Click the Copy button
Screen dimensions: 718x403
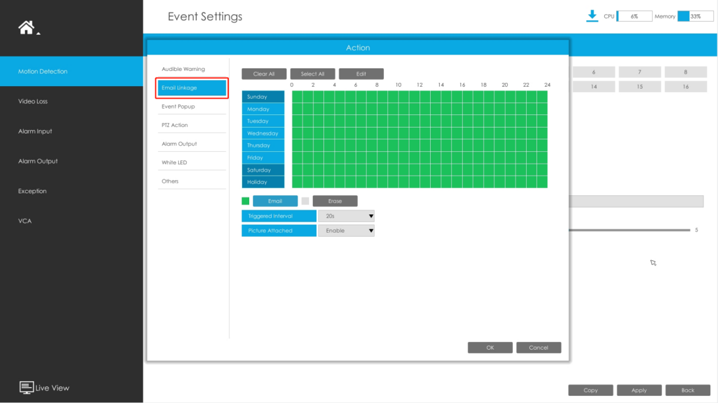tap(590, 390)
